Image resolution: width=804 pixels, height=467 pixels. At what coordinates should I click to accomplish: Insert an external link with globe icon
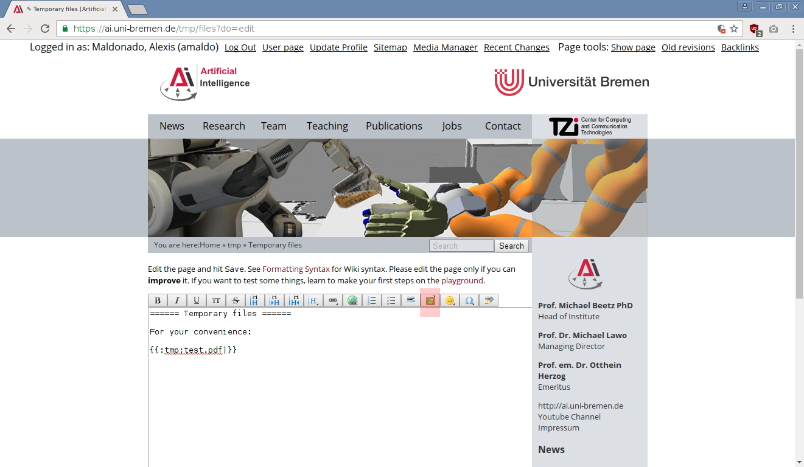click(352, 300)
